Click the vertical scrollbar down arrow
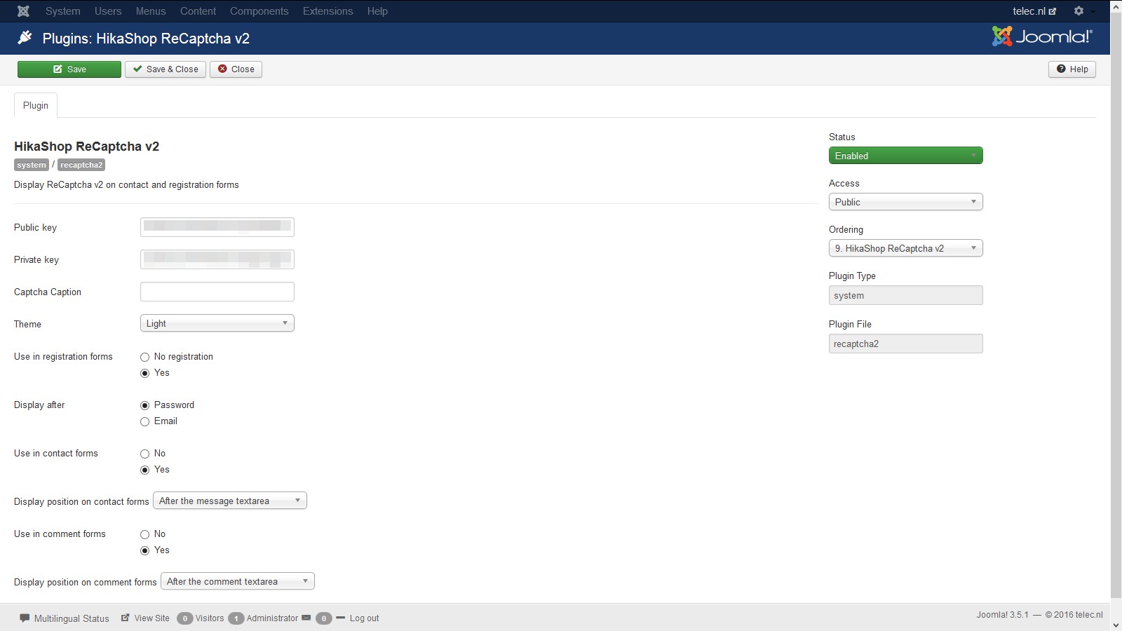Screen dimensions: 1122x631 [1116, 625]
